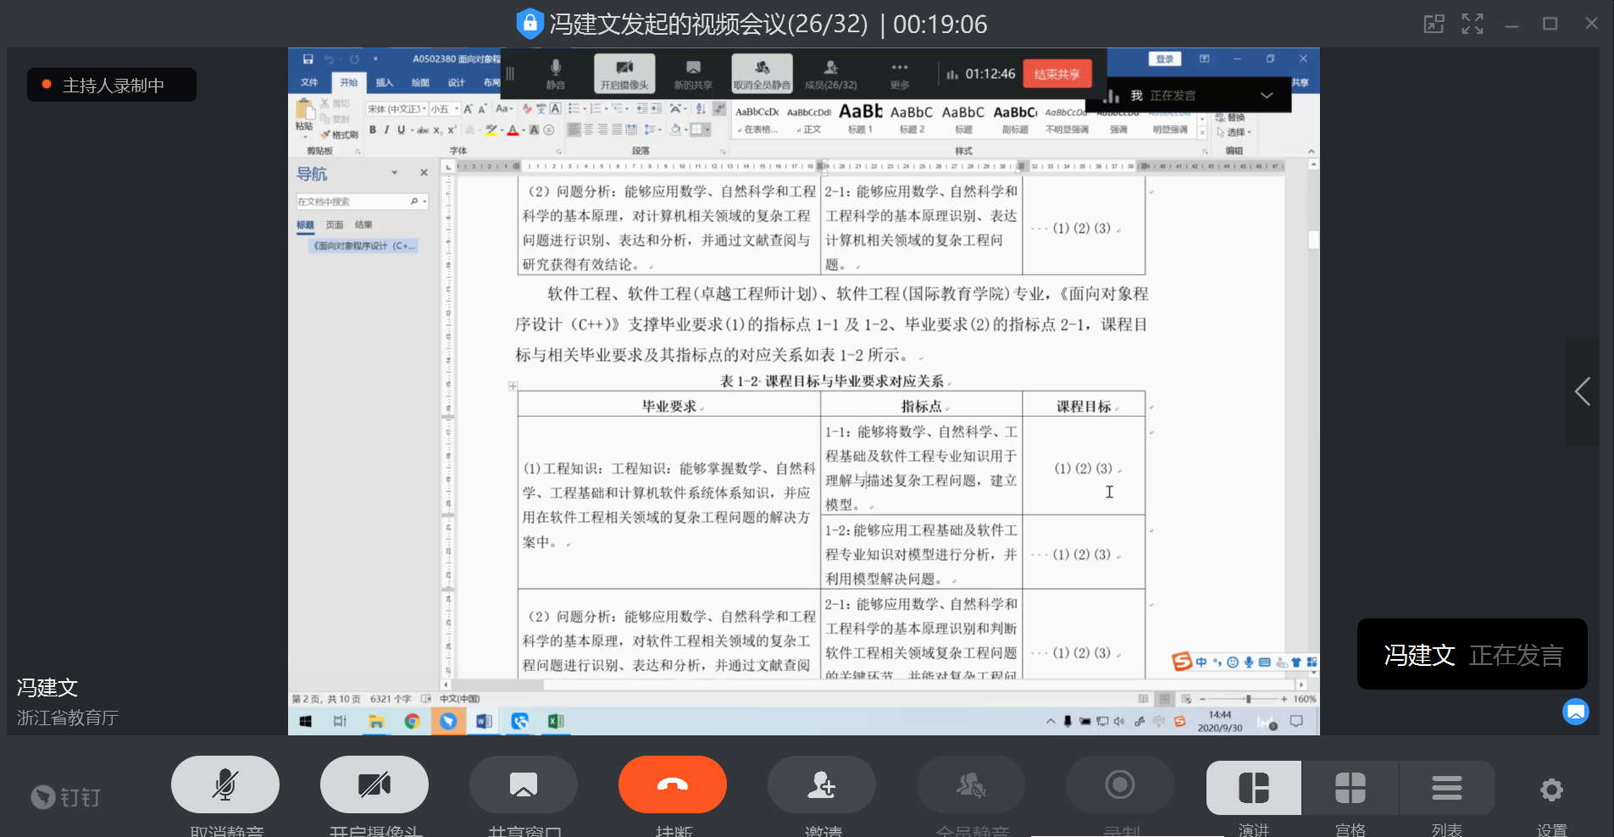Toggle Underline formatting in Word

coord(401,130)
